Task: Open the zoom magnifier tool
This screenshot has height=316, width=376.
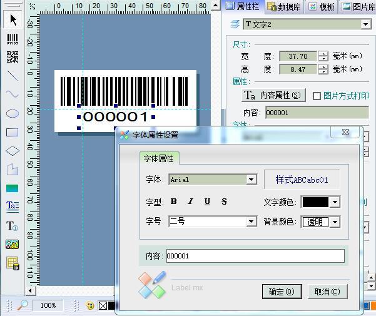Action: point(23,305)
